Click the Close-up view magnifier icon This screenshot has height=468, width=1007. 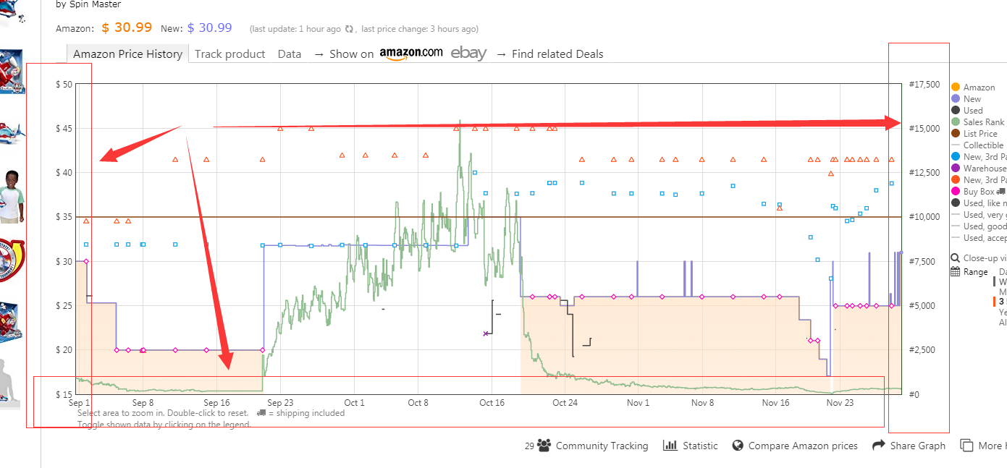(x=956, y=258)
